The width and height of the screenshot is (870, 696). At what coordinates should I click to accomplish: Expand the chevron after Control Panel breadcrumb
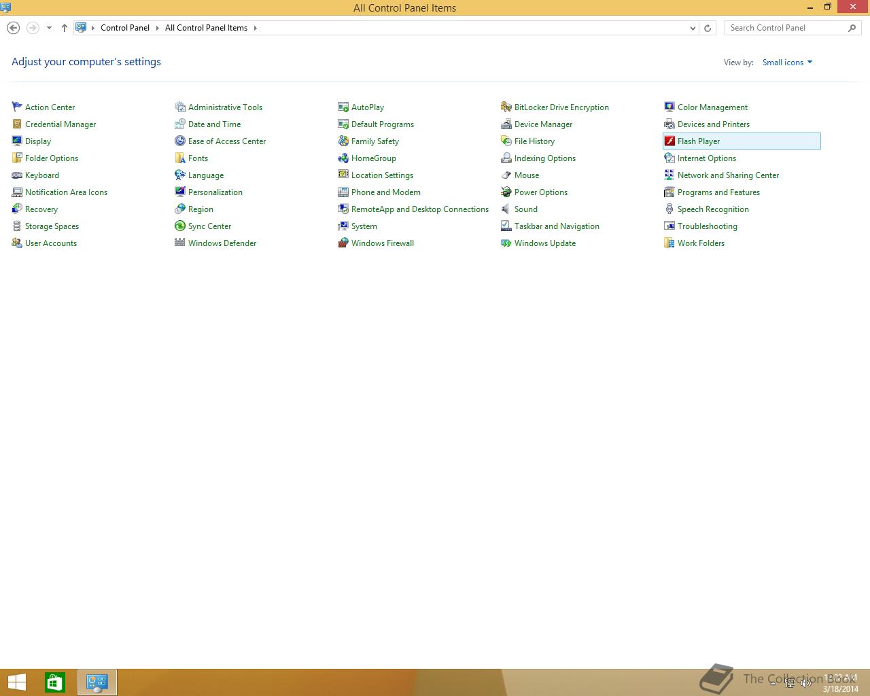point(158,28)
